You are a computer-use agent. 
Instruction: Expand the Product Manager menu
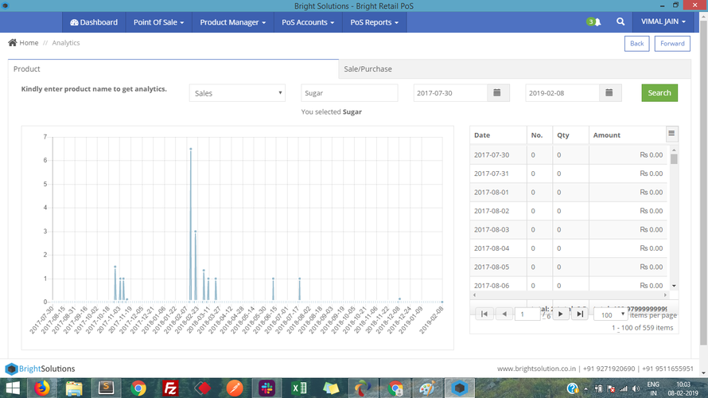(x=232, y=22)
